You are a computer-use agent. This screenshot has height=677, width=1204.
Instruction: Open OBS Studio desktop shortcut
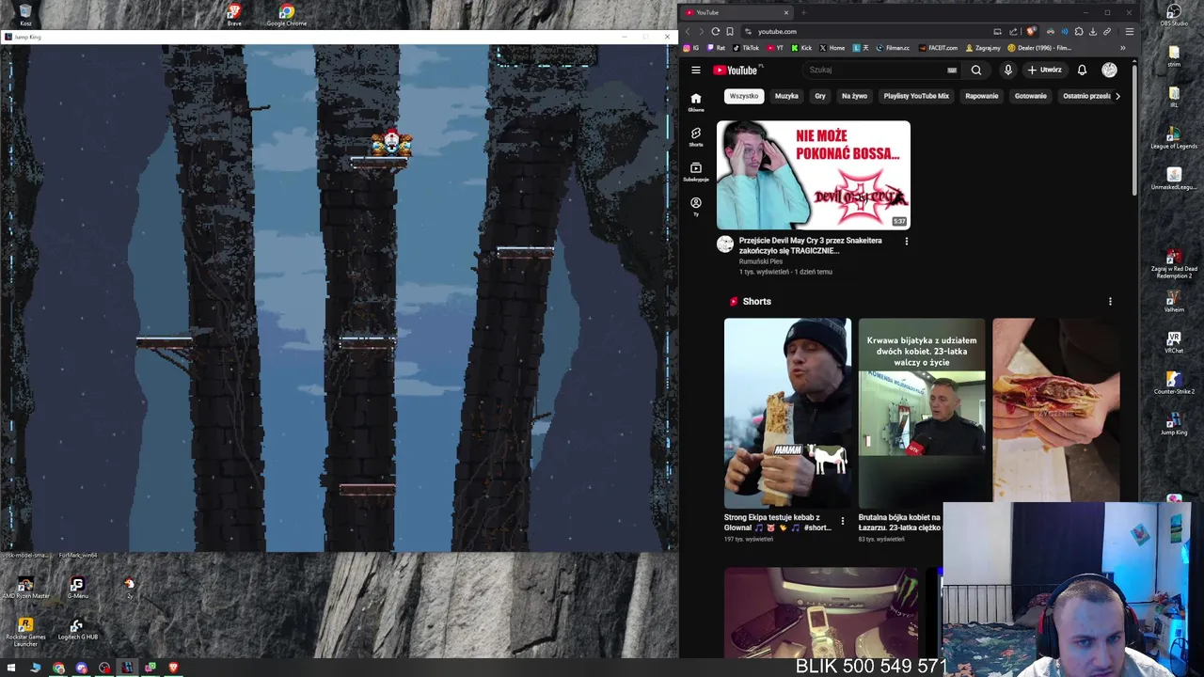pos(1174,15)
